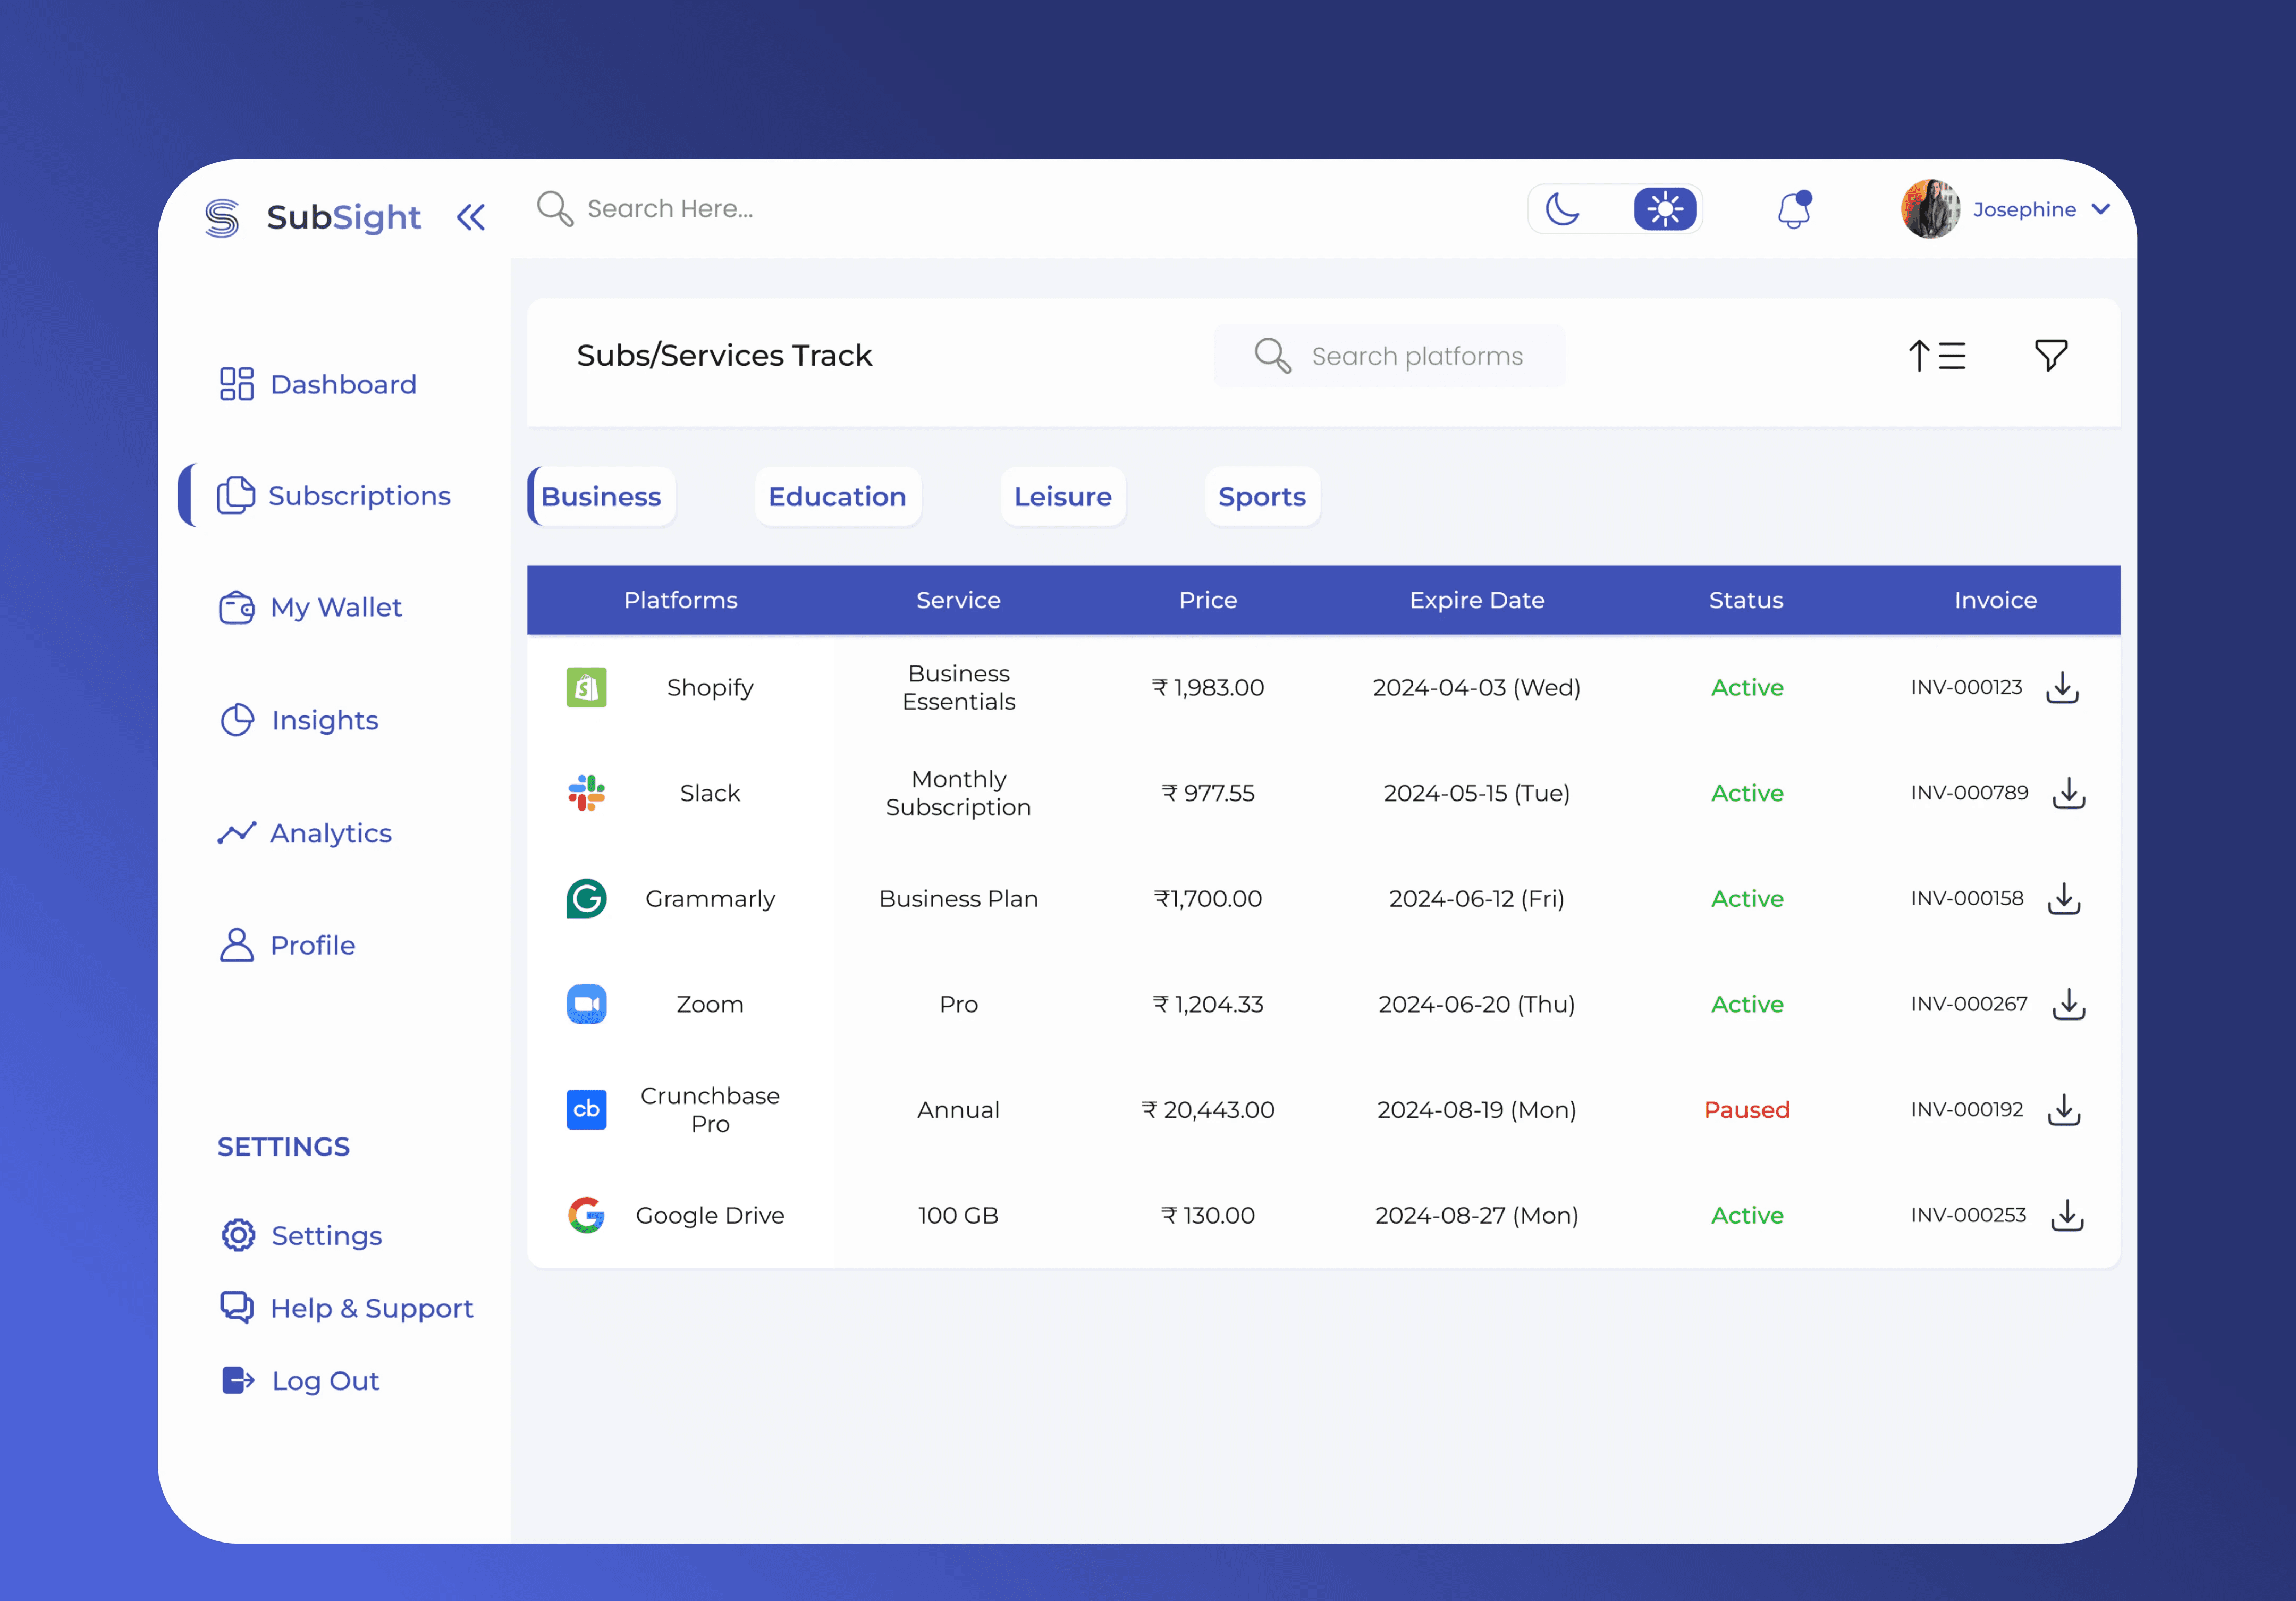Open the Education category tab
The height and width of the screenshot is (1601, 2296).
(837, 497)
